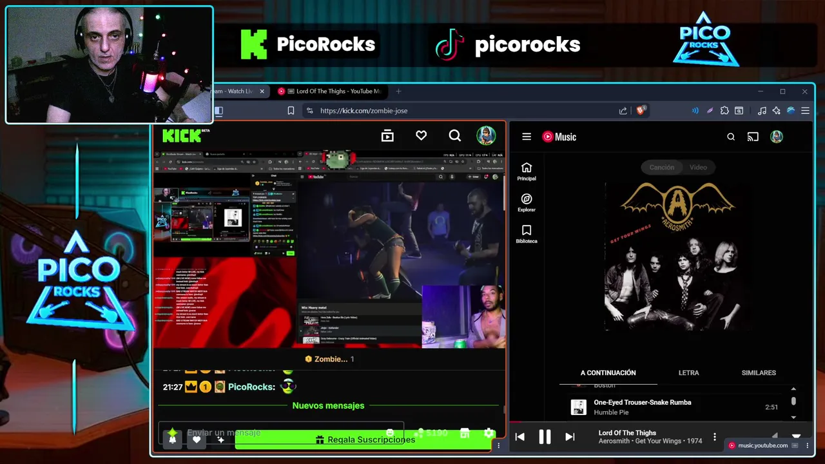
Task: Go to the previous track
Action: click(519, 437)
